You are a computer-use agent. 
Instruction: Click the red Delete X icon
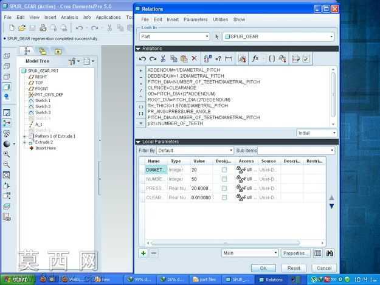194,58
